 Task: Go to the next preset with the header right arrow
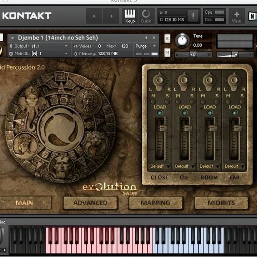pyautogui.click(x=111, y=16)
